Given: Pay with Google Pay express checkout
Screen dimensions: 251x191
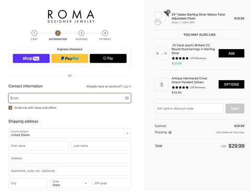Looking at the screenshot, I should coord(108,58).
